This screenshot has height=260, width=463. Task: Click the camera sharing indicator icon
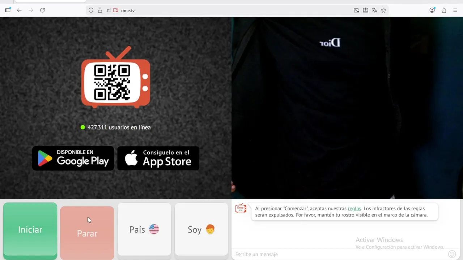[116, 10]
